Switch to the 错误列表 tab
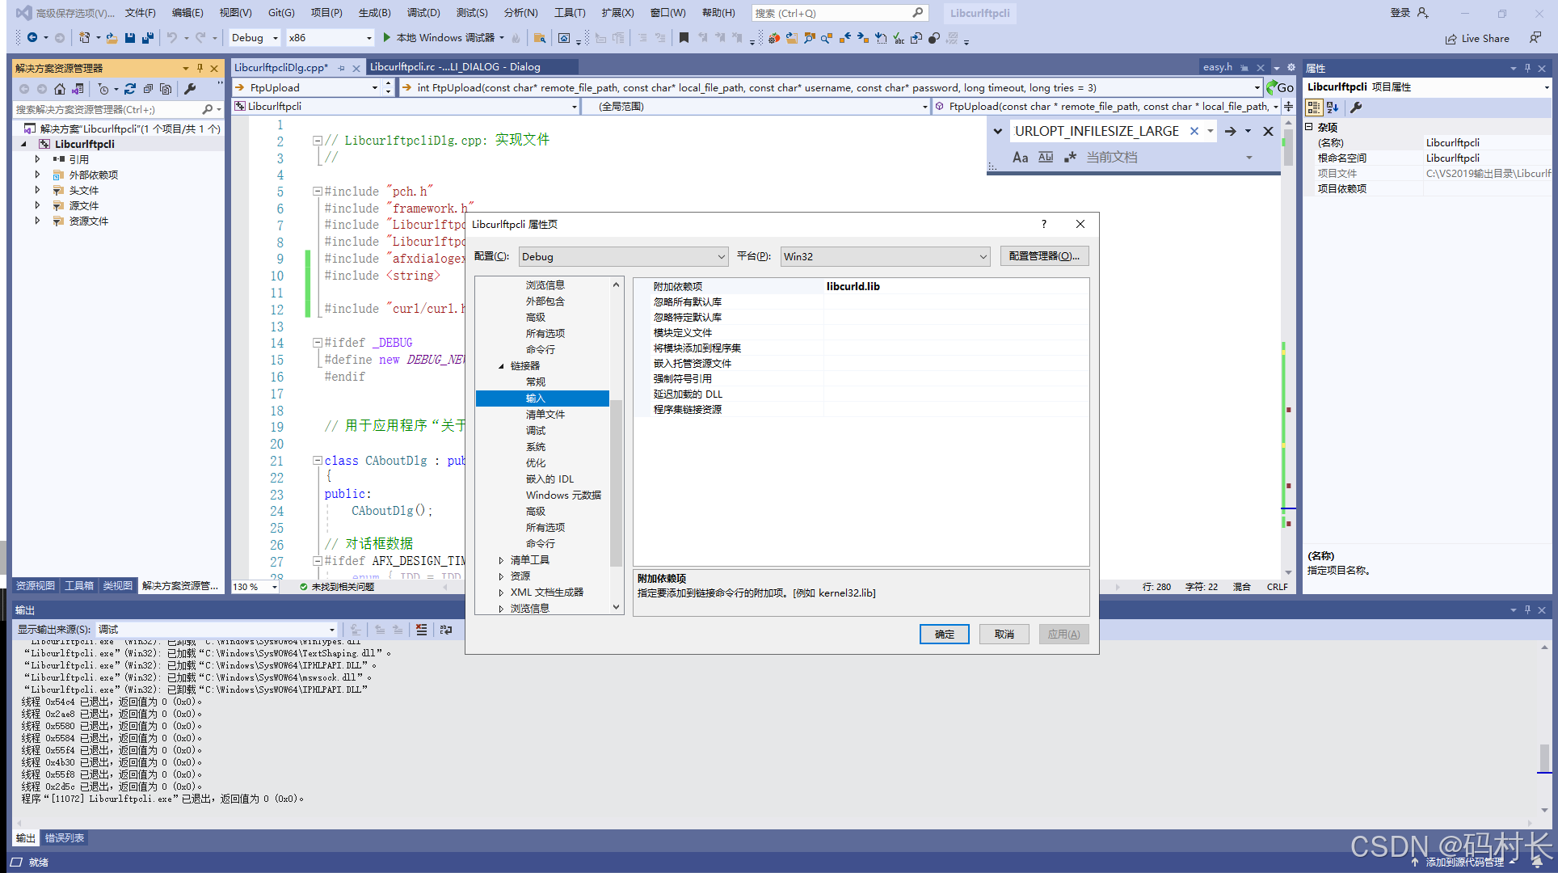 [x=65, y=838]
